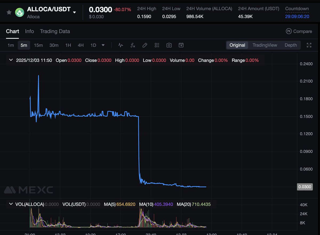Take a chart snapshot with camera icon
The height and width of the screenshot is (235, 320).
click(x=169, y=45)
